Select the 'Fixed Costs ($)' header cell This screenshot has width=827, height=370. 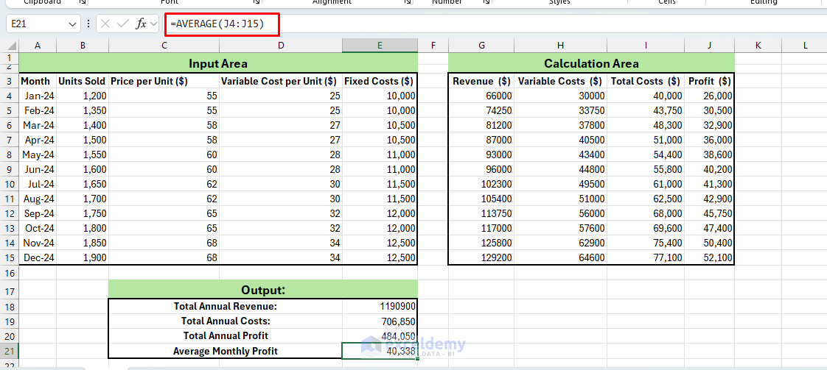380,81
